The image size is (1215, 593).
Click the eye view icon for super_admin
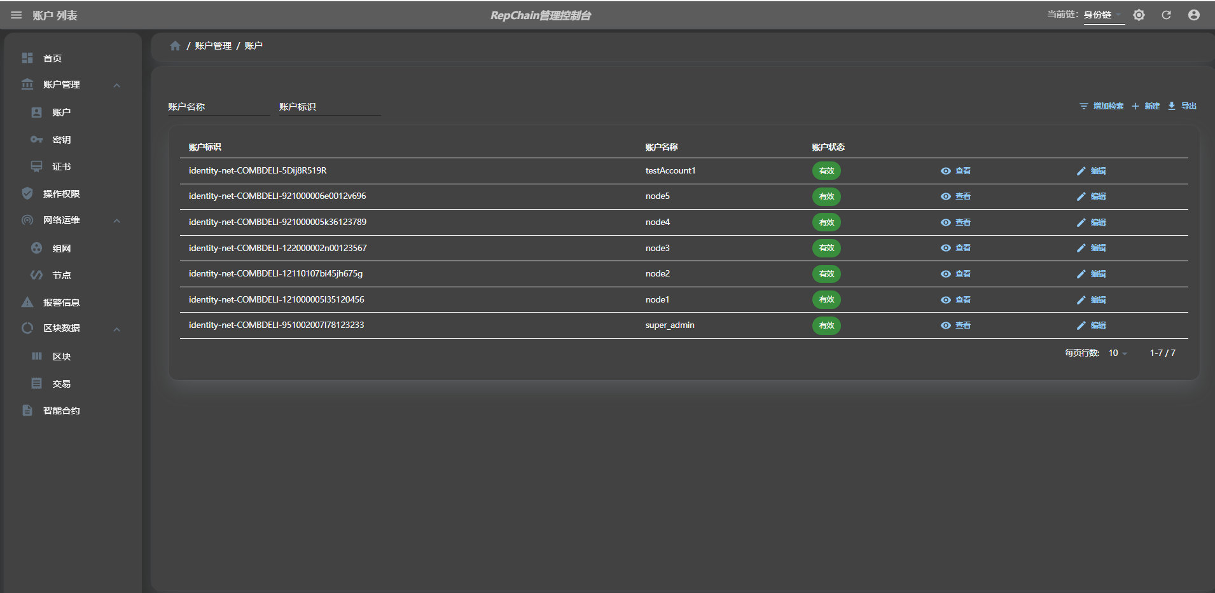(x=946, y=325)
